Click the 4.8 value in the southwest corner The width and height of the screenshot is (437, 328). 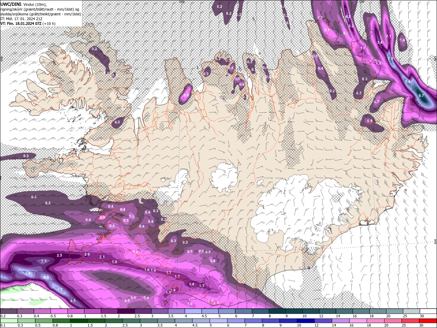28,273
